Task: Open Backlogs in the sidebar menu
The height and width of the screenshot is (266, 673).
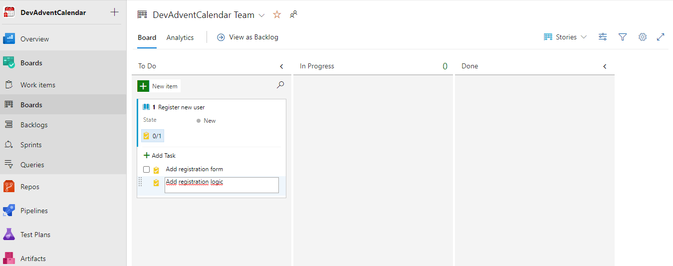Action: (x=34, y=125)
